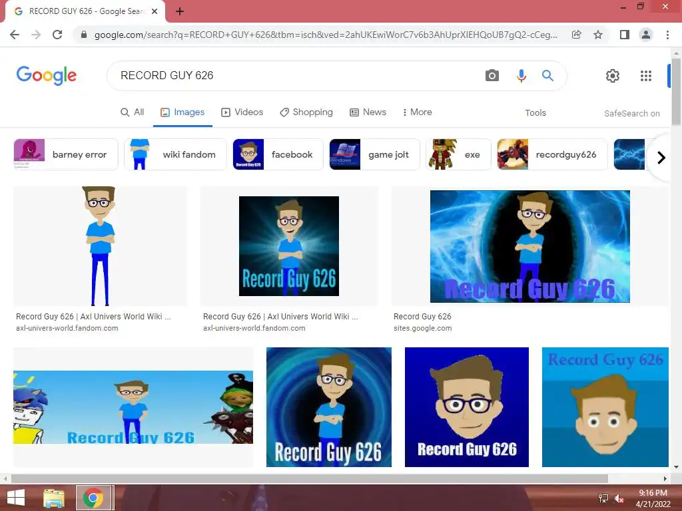Open network status tray icon
682x511 pixels.
(x=603, y=498)
